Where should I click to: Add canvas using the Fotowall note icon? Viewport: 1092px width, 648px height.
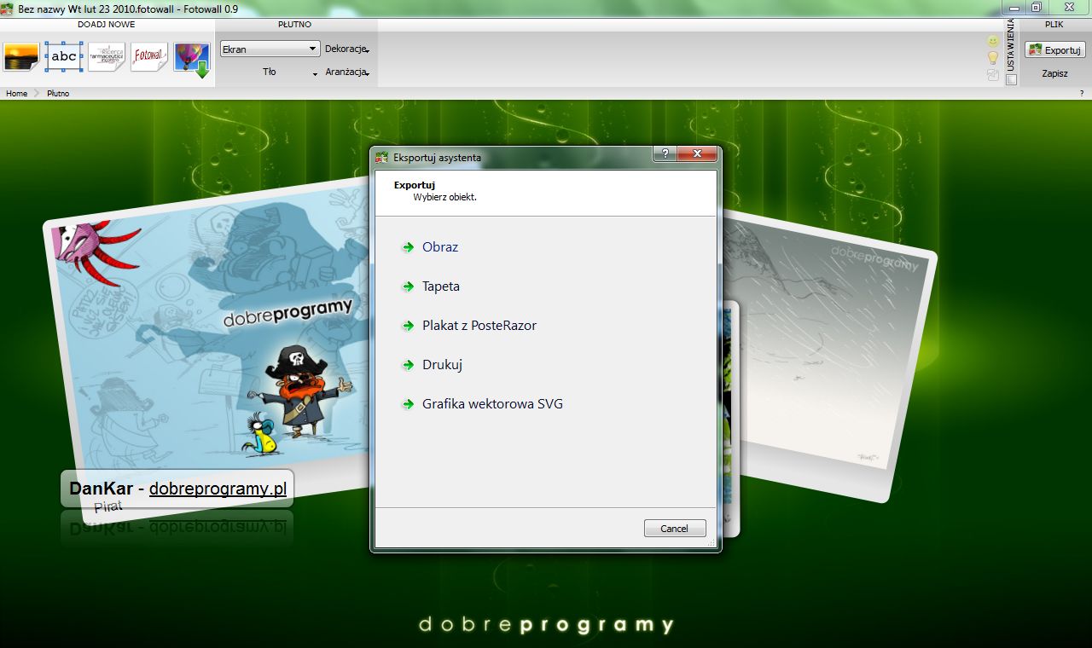(x=149, y=57)
